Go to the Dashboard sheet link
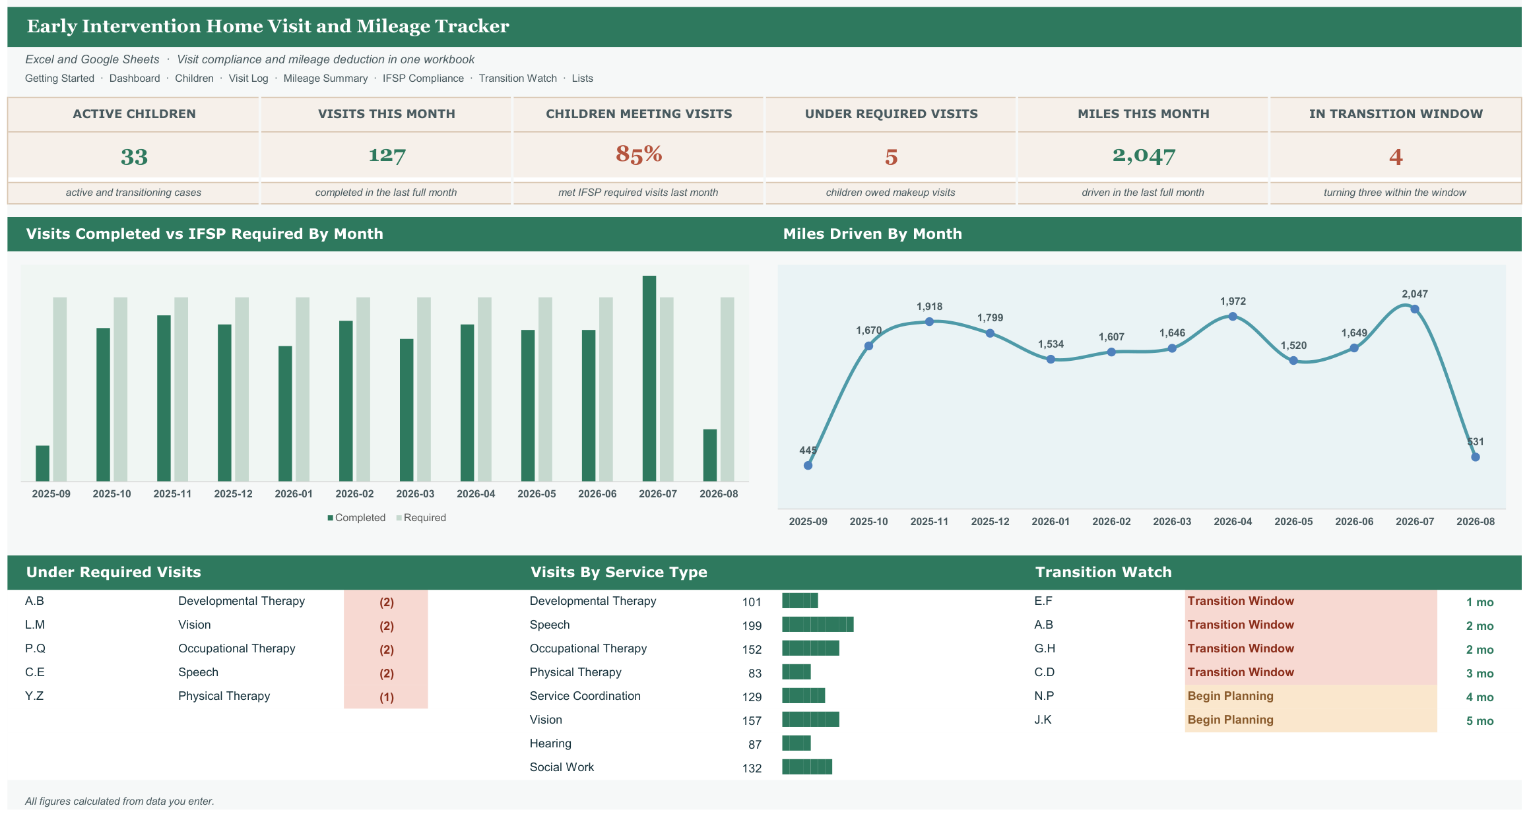1529x814 pixels. [x=135, y=78]
